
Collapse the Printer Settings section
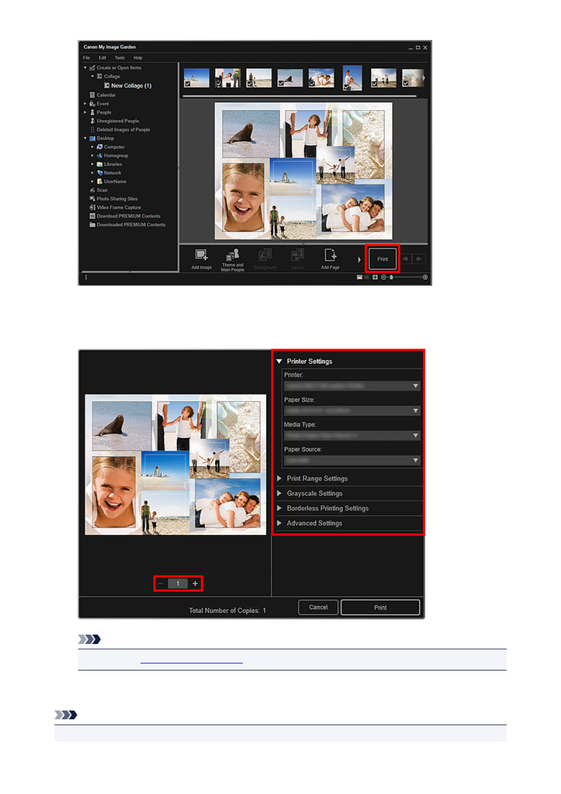tap(279, 361)
